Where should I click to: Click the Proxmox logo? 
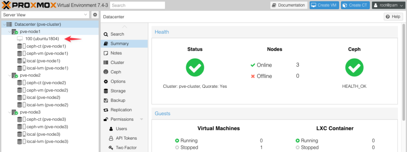click(29, 5)
